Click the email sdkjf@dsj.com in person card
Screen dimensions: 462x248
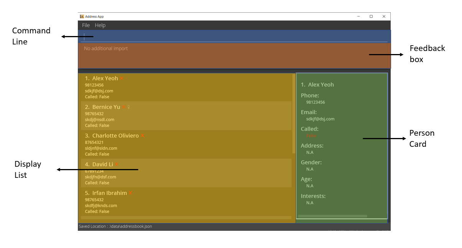pyautogui.click(x=320, y=119)
